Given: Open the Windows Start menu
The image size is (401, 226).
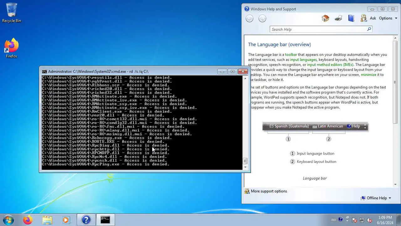Looking at the screenshot, I should pyautogui.click(x=8, y=220).
